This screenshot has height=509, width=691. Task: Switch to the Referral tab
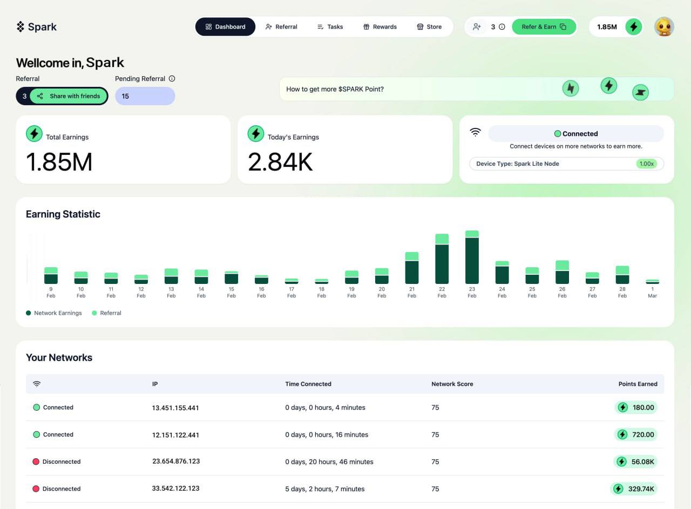[x=281, y=27]
